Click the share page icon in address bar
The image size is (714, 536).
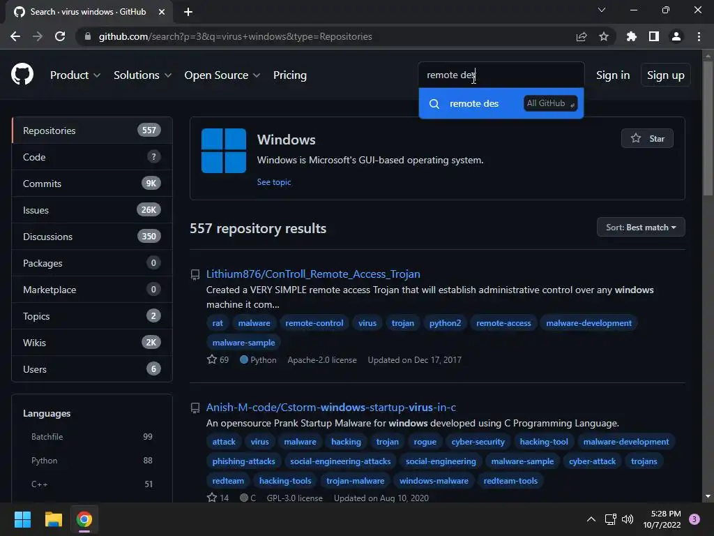tap(581, 36)
